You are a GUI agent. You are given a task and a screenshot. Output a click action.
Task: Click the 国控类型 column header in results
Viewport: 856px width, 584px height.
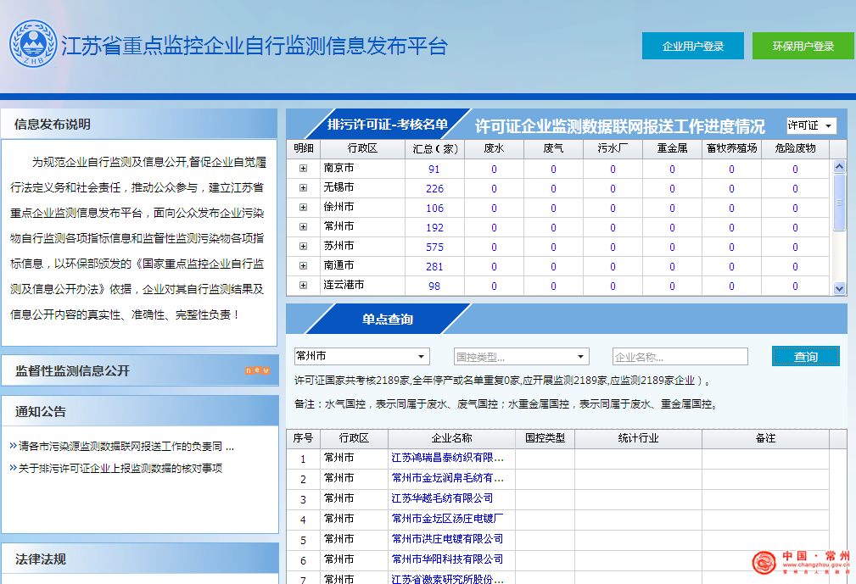(545, 438)
